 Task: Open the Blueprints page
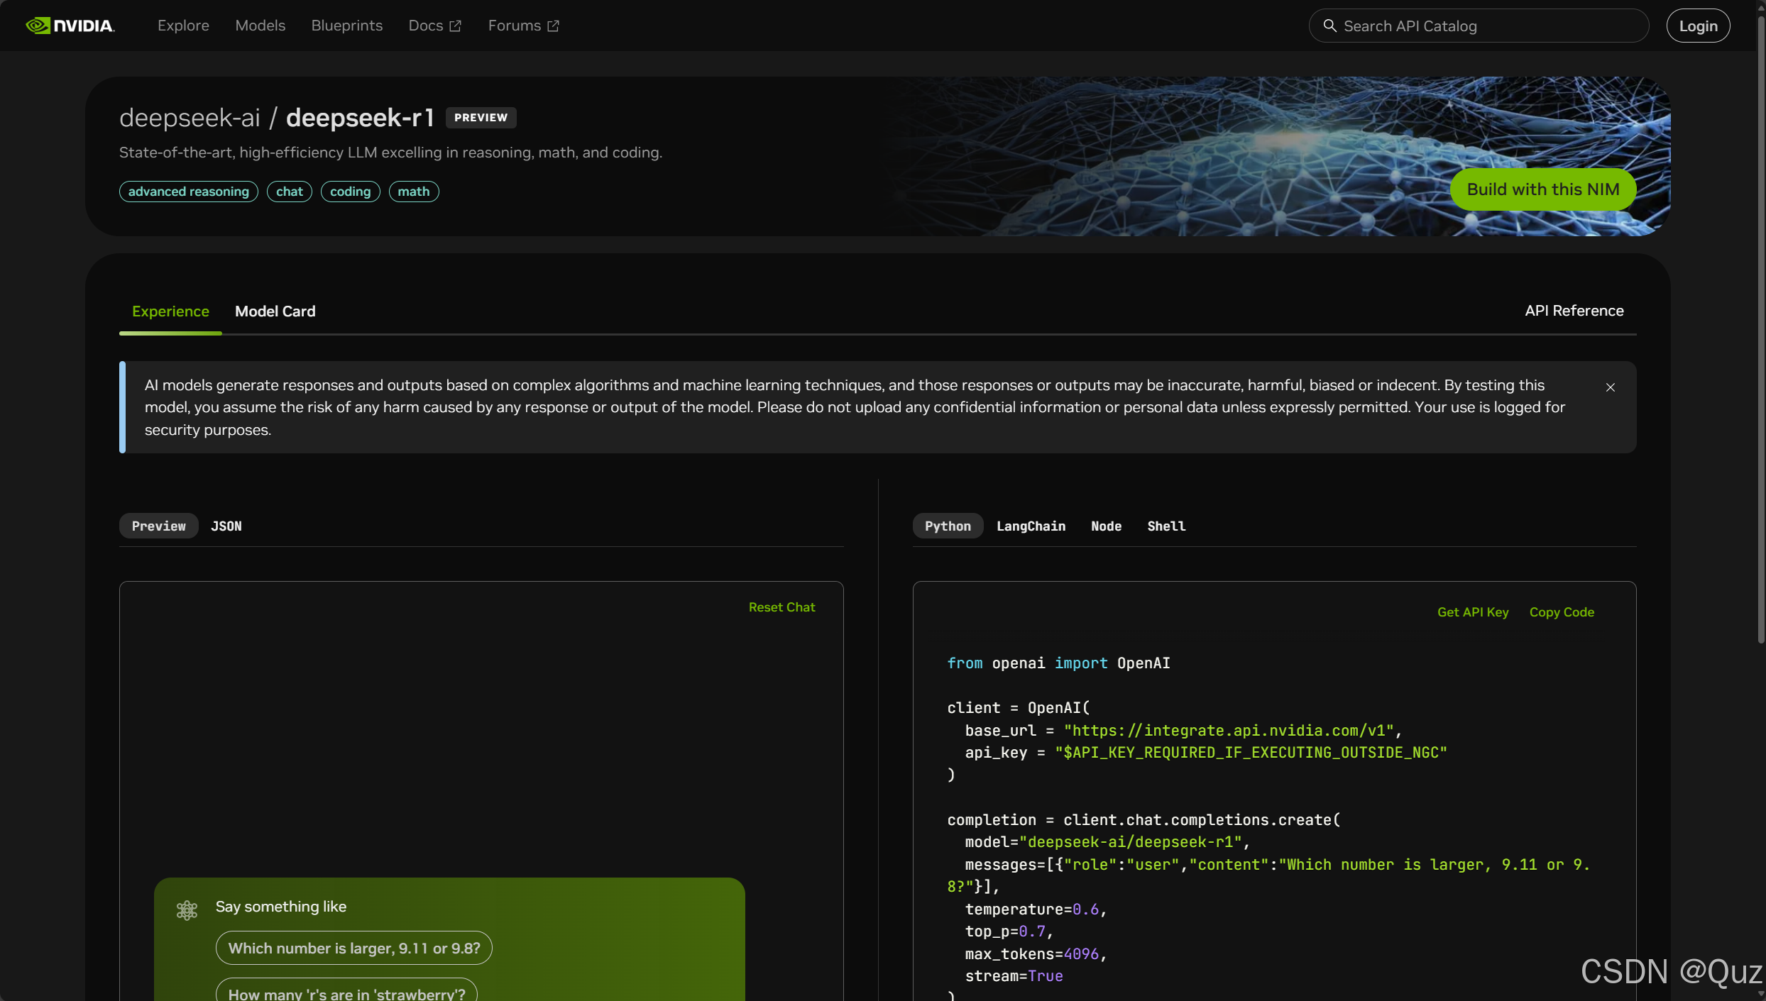coord(346,26)
